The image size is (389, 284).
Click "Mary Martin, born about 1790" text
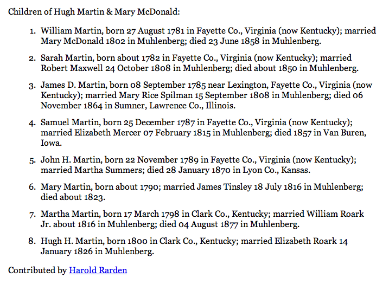tap(99, 187)
